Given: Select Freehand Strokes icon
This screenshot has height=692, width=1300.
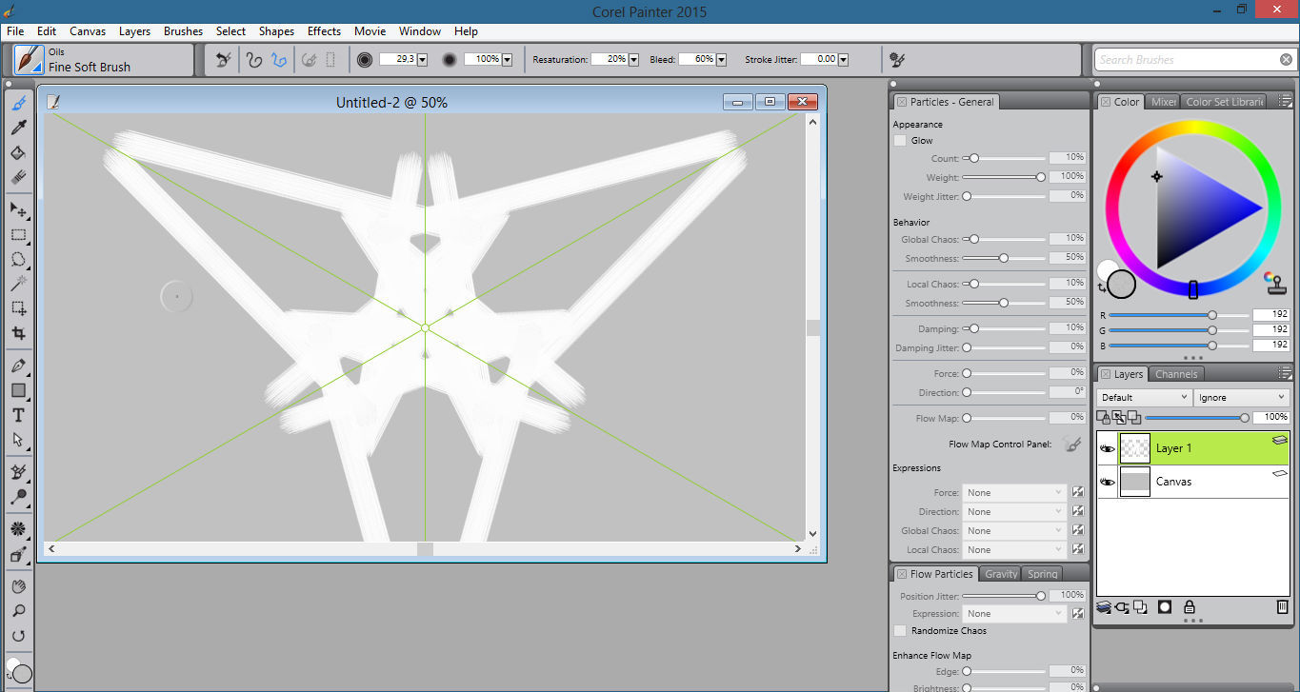Looking at the screenshot, I should [x=254, y=59].
